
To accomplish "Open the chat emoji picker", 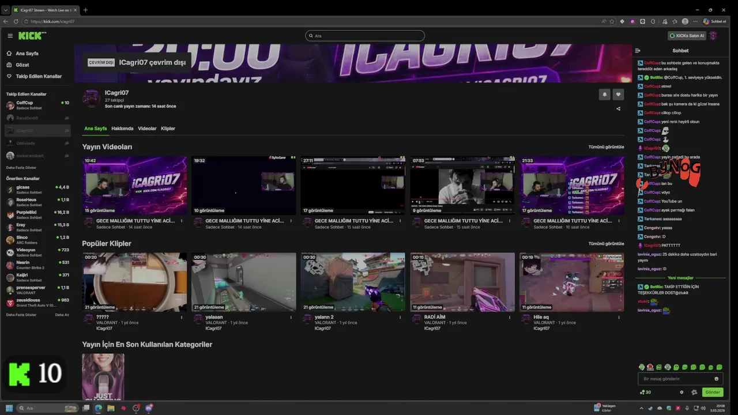I will (x=717, y=379).
